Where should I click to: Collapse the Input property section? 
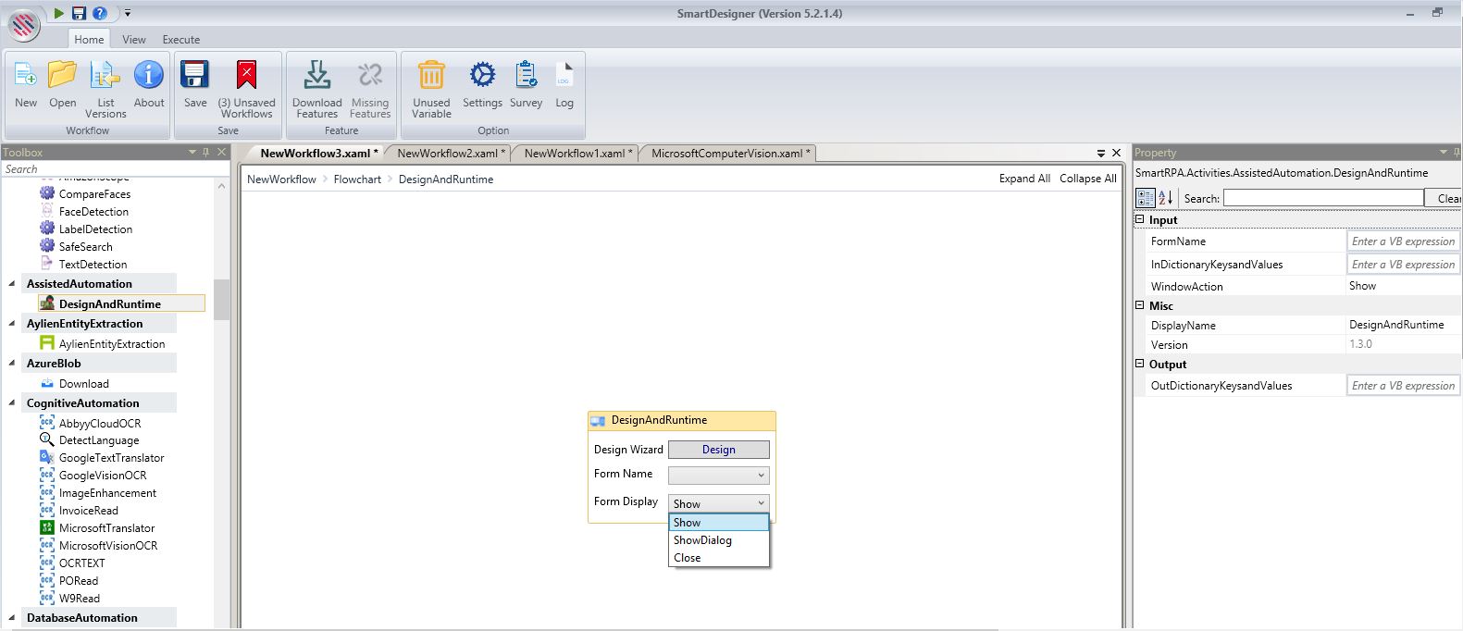coord(1140,220)
